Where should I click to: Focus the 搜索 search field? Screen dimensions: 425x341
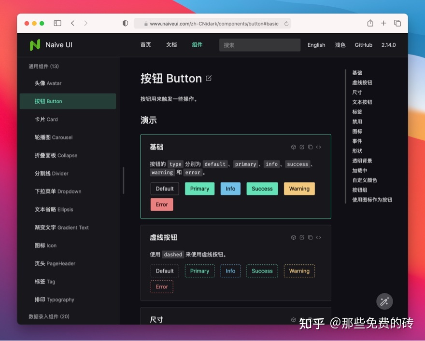click(260, 45)
